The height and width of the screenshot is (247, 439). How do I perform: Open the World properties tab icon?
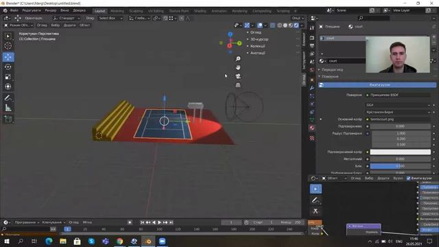312,70
